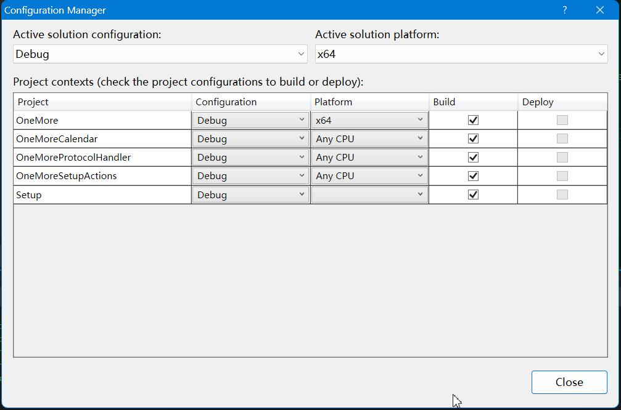Select the OneMoreCalendar project name cell
The width and height of the screenshot is (621, 410).
pyautogui.click(x=102, y=139)
